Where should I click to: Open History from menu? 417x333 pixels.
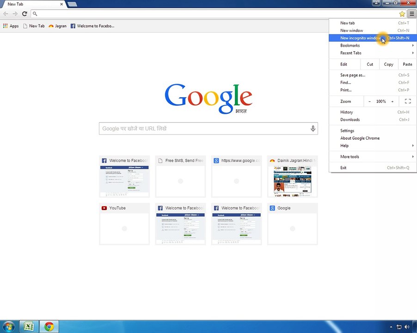[373, 112]
